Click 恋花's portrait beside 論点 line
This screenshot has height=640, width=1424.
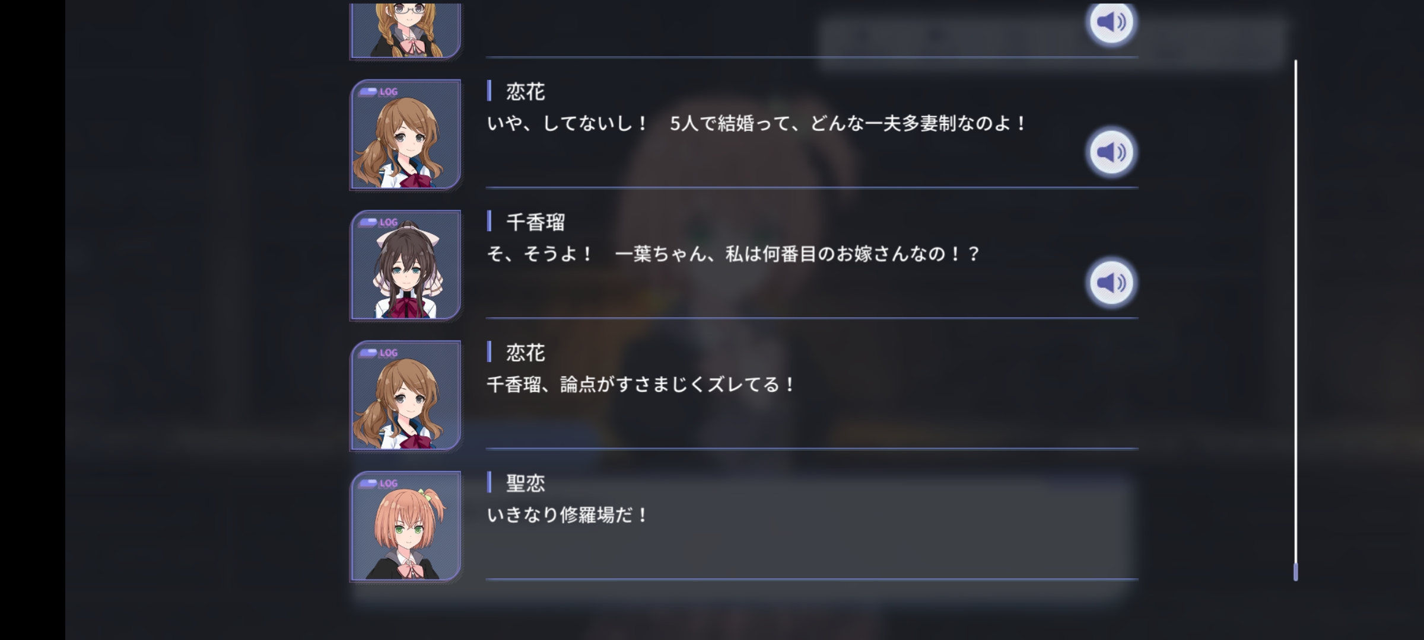(406, 395)
